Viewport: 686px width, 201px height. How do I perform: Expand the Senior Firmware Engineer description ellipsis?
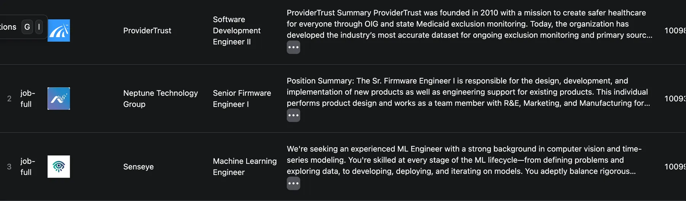pyautogui.click(x=293, y=116)
